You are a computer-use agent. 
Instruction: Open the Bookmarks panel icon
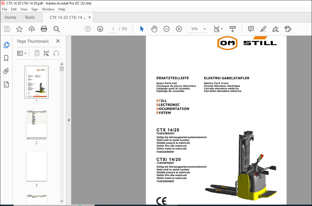6,58
